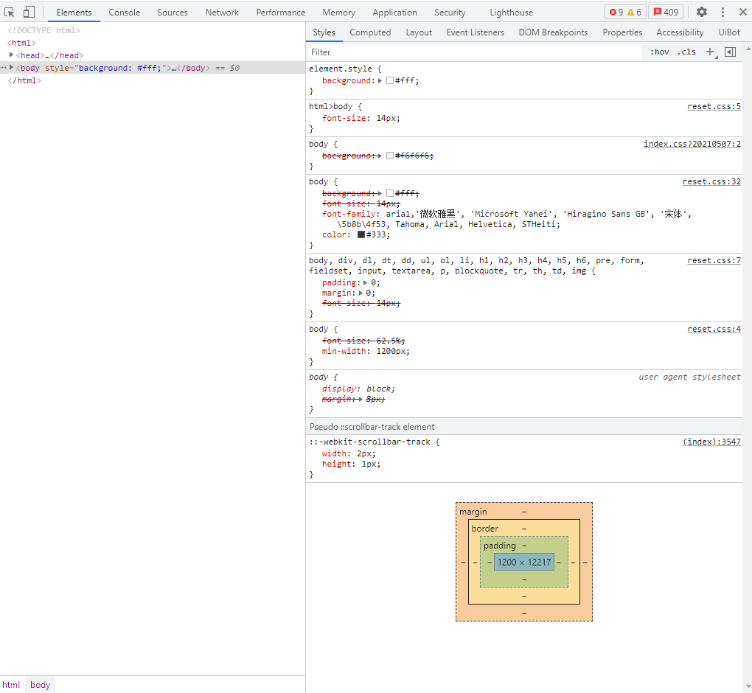Select the DOCTYPE html row
Screen dimensions: 752x693
point(43,30)
